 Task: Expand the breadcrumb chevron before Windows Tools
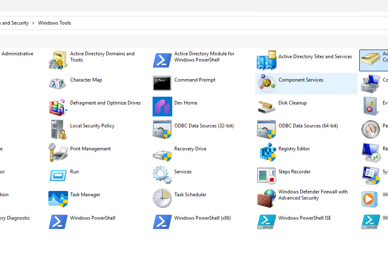(33, 23)
